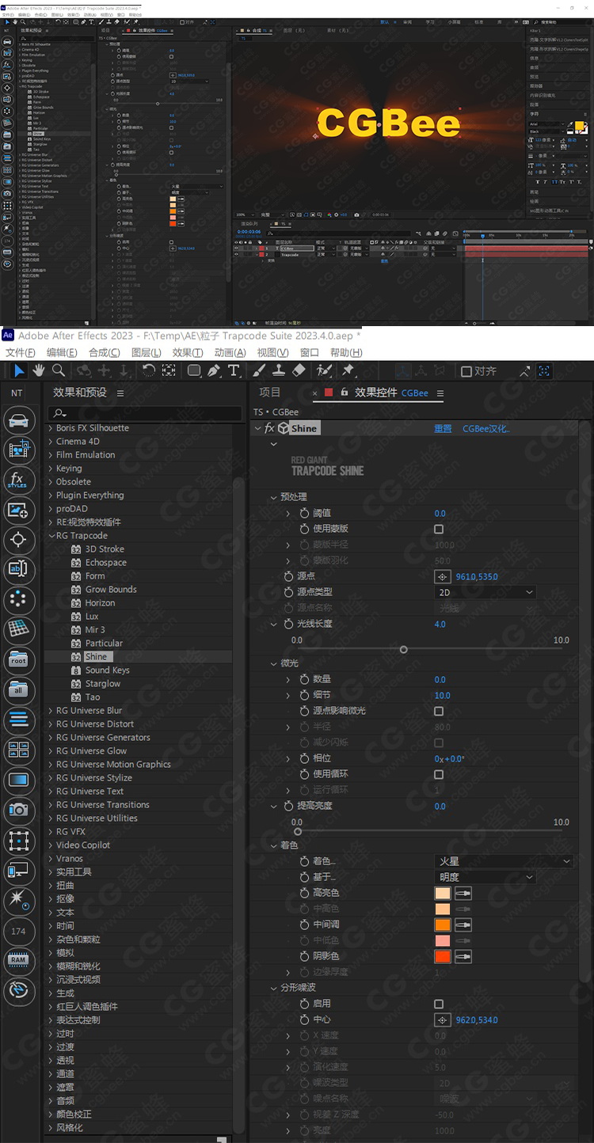594x1143 pixels.
Task: Toggle the 对齐 snapping checkbox
Action: pos(466,371)
